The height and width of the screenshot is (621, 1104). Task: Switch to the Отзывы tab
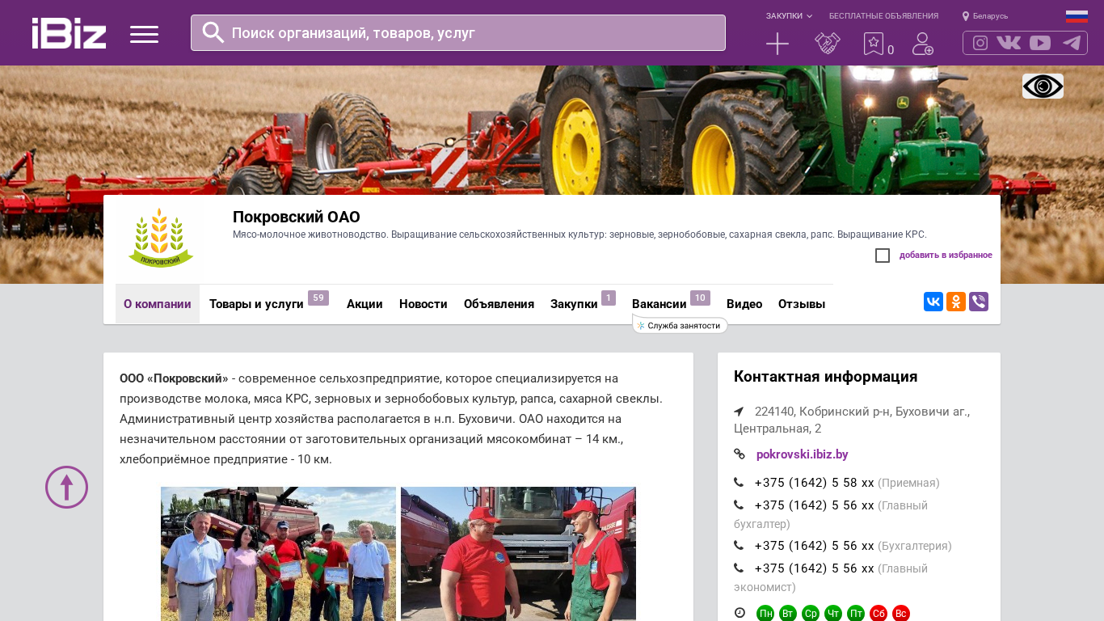[802, 304]
